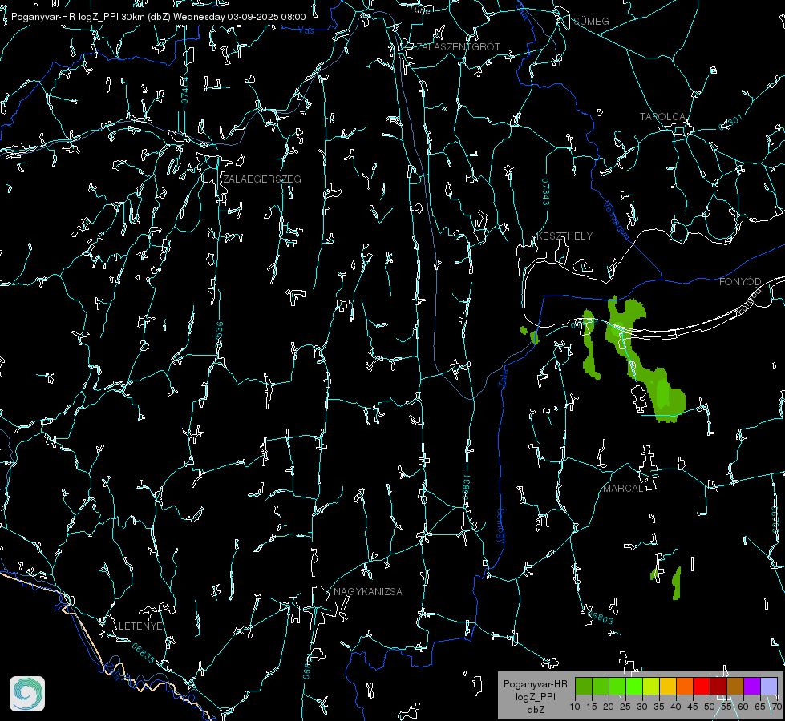Select the 50-55 dBZ dark red legend swatch

point(718,686)
